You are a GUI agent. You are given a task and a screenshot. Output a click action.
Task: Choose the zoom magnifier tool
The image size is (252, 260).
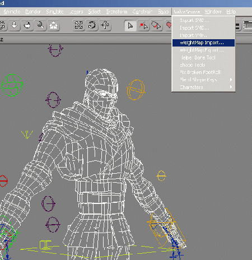pos(40,25)
